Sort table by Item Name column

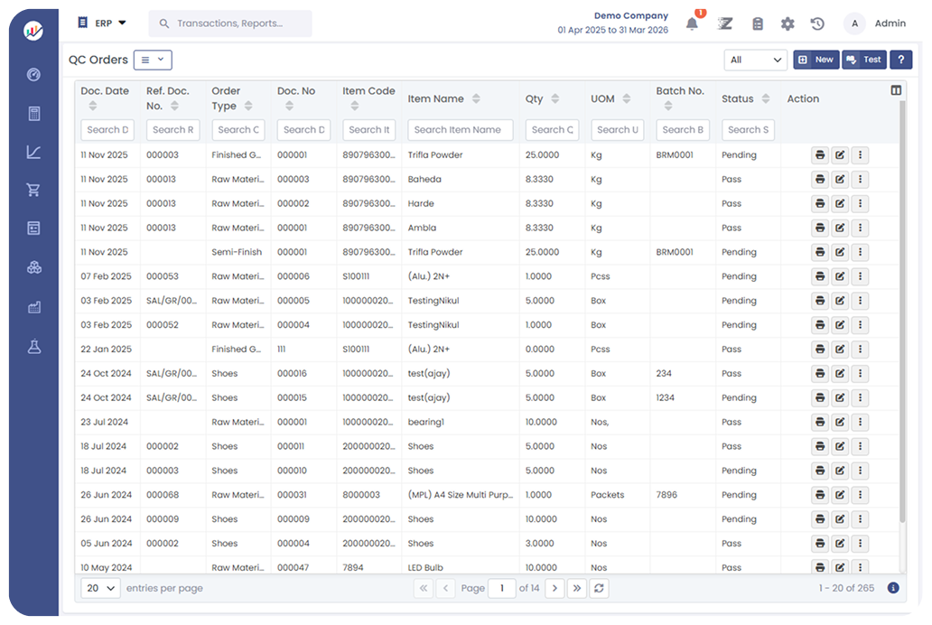[x=476, y=99]
